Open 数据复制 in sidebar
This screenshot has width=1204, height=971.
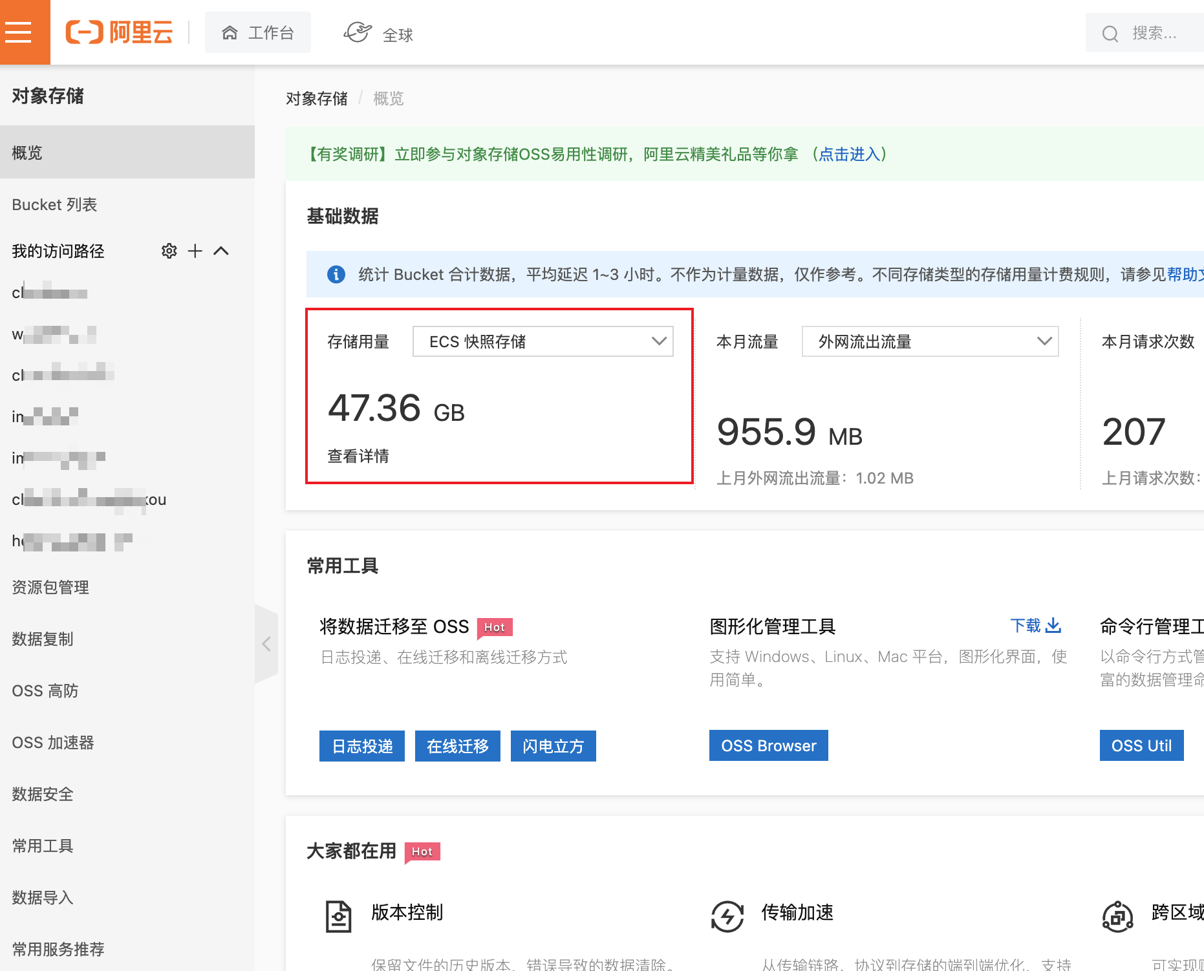click(43, 639)
